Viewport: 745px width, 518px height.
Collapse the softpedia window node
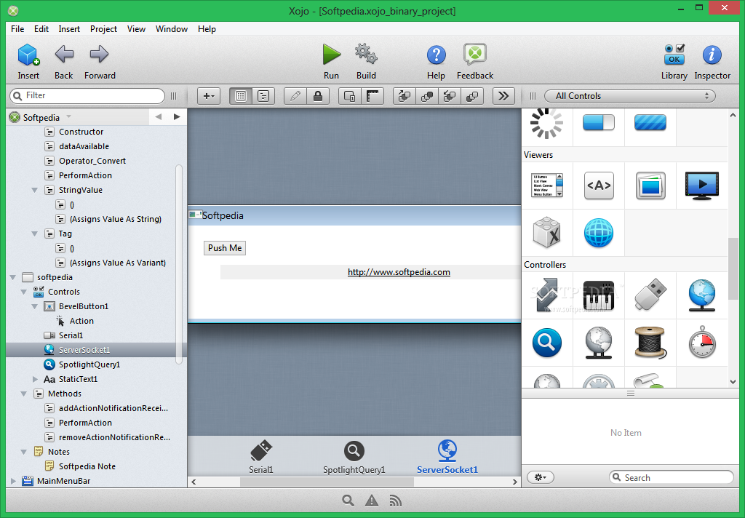[13, 277]
